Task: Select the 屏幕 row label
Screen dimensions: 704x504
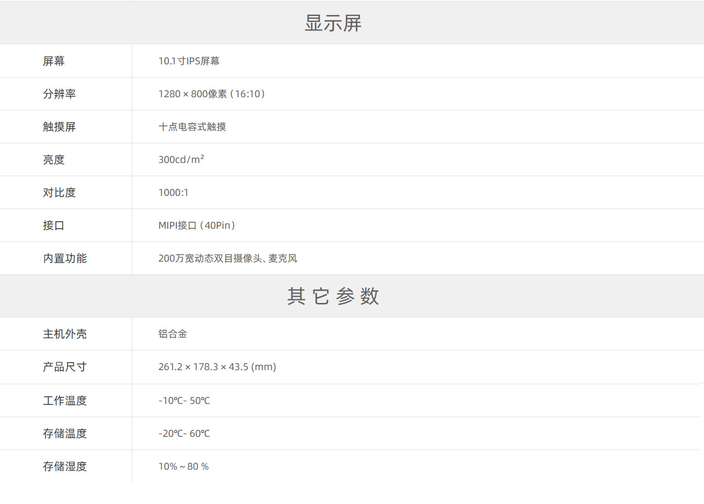Action: pyautogui.click(x=54, y=61)
